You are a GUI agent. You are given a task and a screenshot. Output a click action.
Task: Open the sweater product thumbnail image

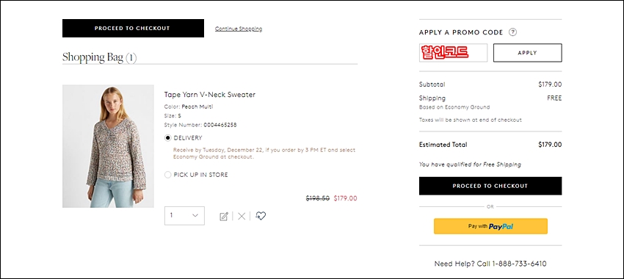point(108,146)
